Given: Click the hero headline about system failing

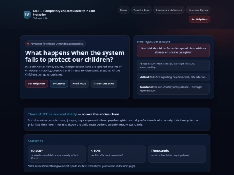Looking at the screenshot, I should 75,56.
